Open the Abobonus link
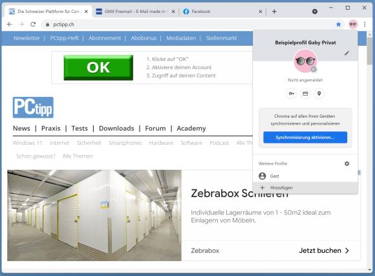The width and height of the screenshot is (375, 276). click(x=144, y=38)
